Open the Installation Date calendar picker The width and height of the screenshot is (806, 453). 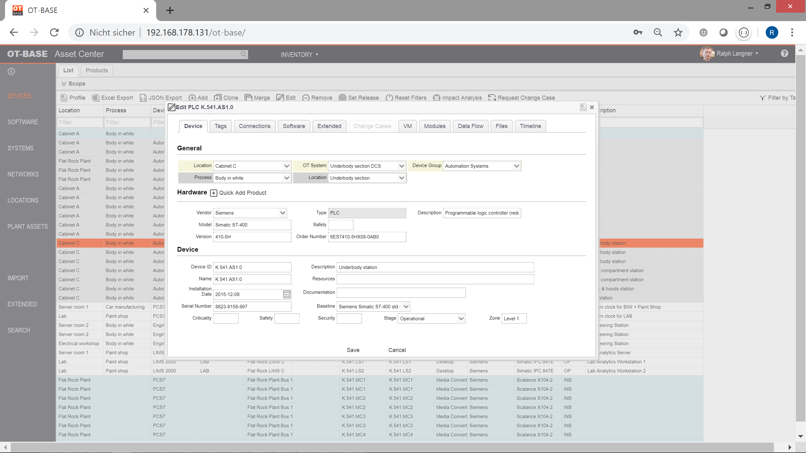coord(287,294)
